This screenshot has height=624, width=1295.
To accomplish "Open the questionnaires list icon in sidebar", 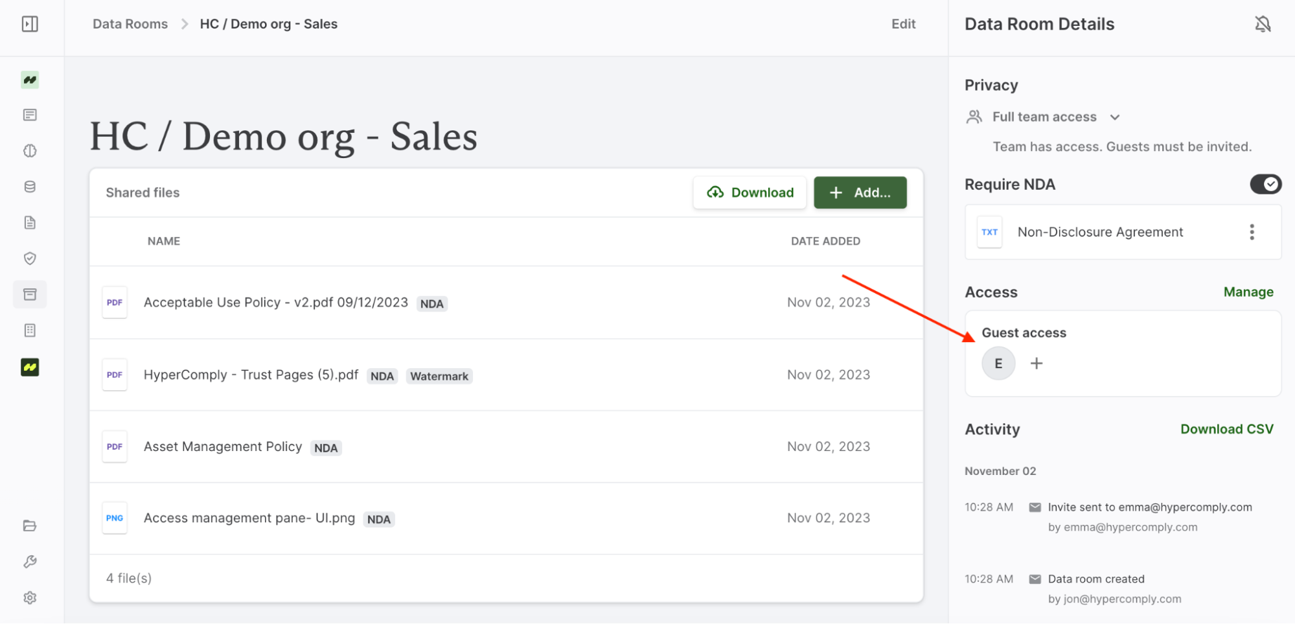I will tap(30, 115).
